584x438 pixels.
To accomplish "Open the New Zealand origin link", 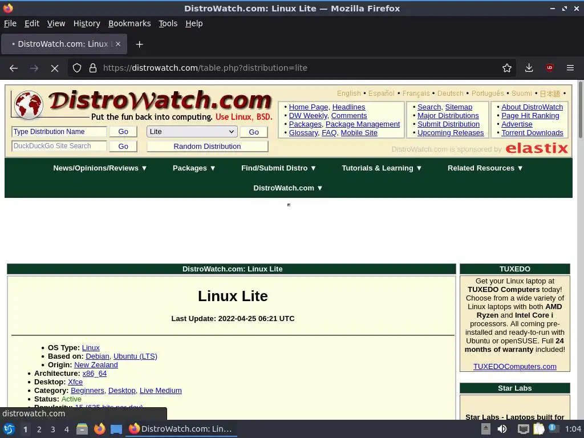I will click(x=96, y=365).
